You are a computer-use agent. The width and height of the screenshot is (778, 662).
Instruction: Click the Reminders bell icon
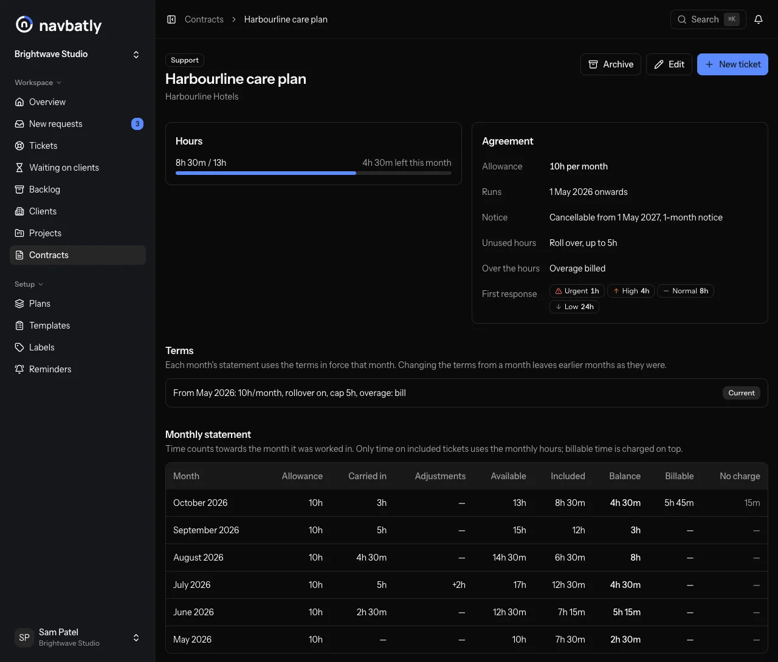(19, 369)
